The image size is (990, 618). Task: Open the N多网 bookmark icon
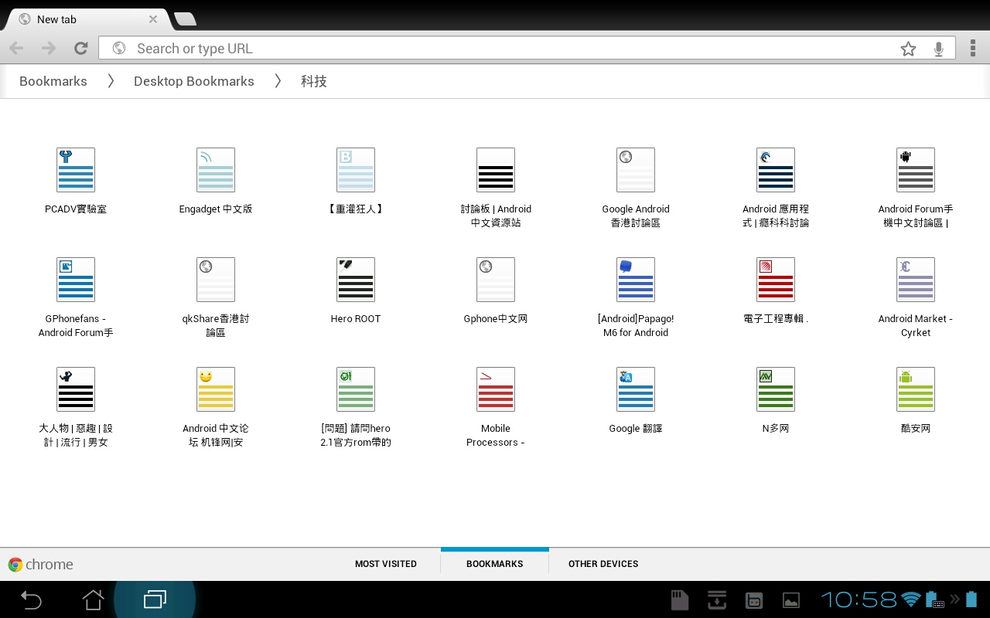tap(776, 389)
